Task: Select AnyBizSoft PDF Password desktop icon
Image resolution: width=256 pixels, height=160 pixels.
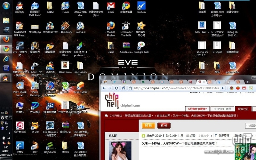Action: click(x=20, y=29)
